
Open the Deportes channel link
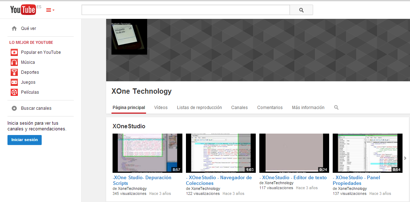click(x=30, y=72)
